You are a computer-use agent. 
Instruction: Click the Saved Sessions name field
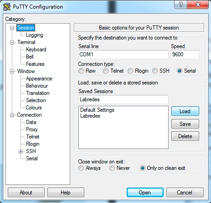124,99
